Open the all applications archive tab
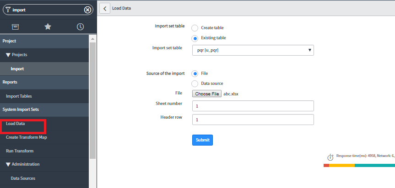This screenshot has height=188, width=395. click(15, 27)
